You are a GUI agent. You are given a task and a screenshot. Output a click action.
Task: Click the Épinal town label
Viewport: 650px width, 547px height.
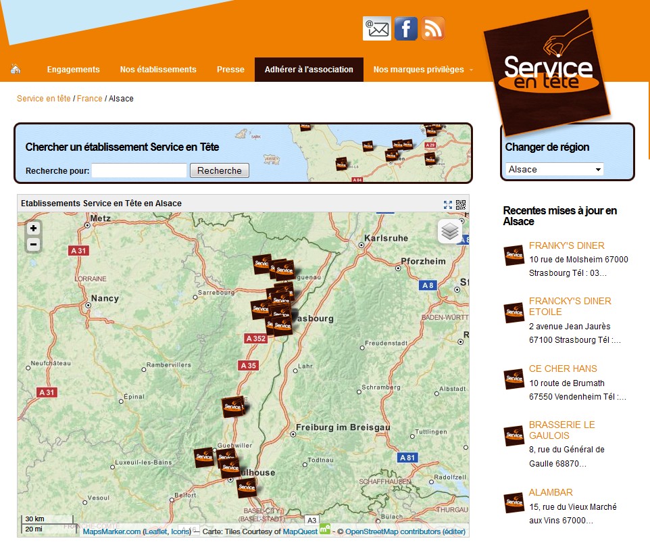[x=134, y=397]
